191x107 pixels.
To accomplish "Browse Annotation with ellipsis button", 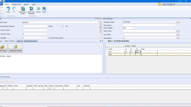I will tap(178, 38).
